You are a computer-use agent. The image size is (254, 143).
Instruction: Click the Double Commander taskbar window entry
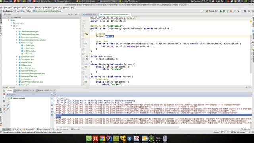pyautogui.click(x=42, y=1)
